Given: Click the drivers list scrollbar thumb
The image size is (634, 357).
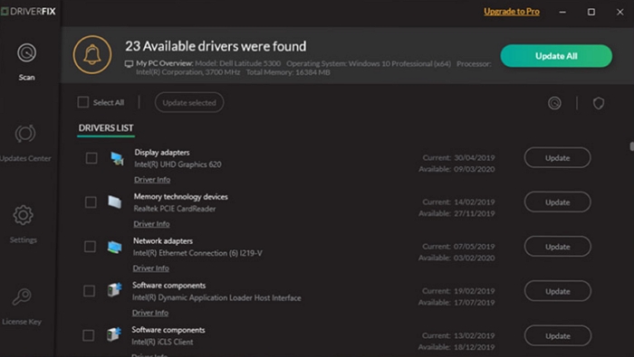Looking at the screenshot, I should (631, 146).
